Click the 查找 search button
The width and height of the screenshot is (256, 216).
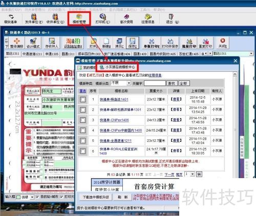pyautogui.click(x=172, y=83)
